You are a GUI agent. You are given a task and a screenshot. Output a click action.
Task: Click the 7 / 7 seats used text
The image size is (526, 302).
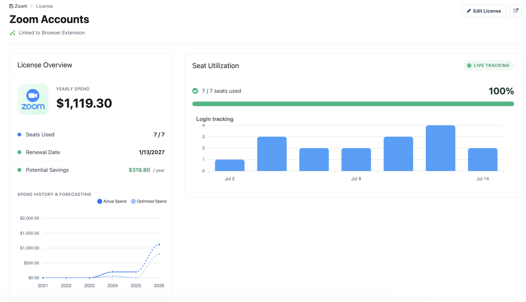tap(221, 91)
